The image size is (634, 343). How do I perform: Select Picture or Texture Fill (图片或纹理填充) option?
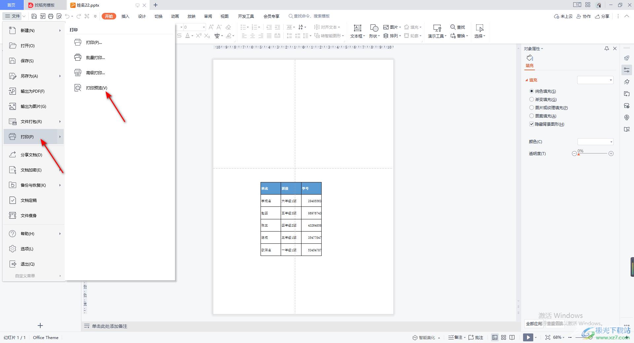tap(532, 108)
